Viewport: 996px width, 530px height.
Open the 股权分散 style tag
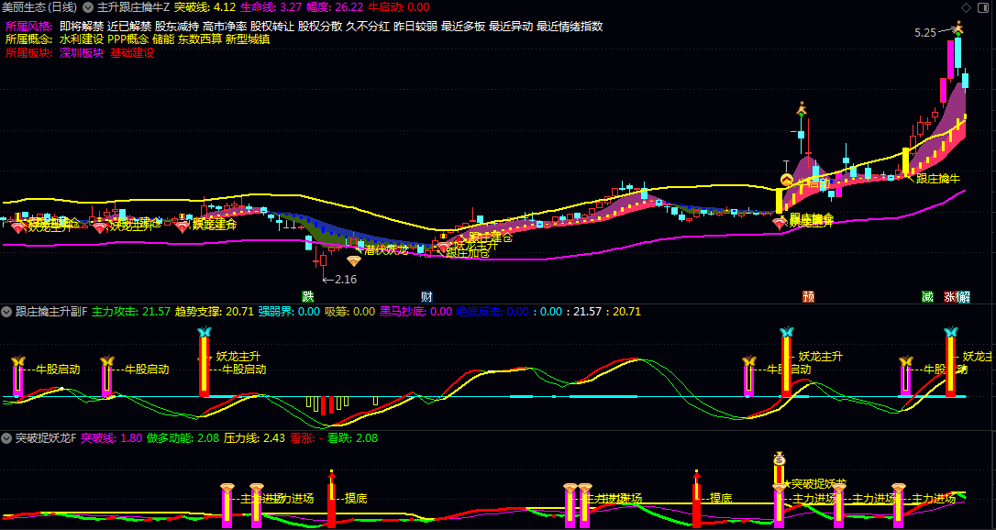319,27
